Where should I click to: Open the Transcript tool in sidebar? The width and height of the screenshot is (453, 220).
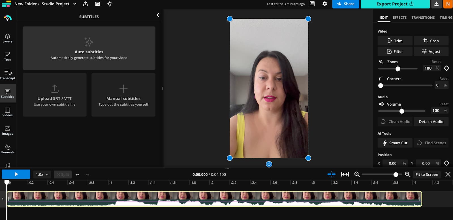point(8,75)
